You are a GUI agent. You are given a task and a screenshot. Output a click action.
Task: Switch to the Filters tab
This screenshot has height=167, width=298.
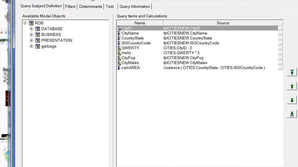point(70,6)
